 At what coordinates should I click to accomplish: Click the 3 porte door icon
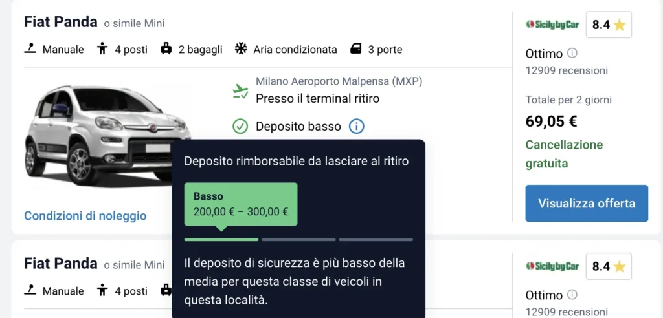click(355, 48)
